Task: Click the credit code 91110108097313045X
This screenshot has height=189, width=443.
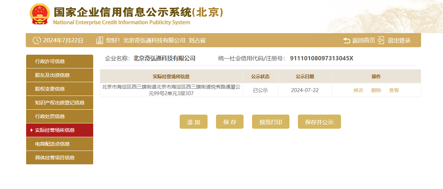Action: point(322,58)
